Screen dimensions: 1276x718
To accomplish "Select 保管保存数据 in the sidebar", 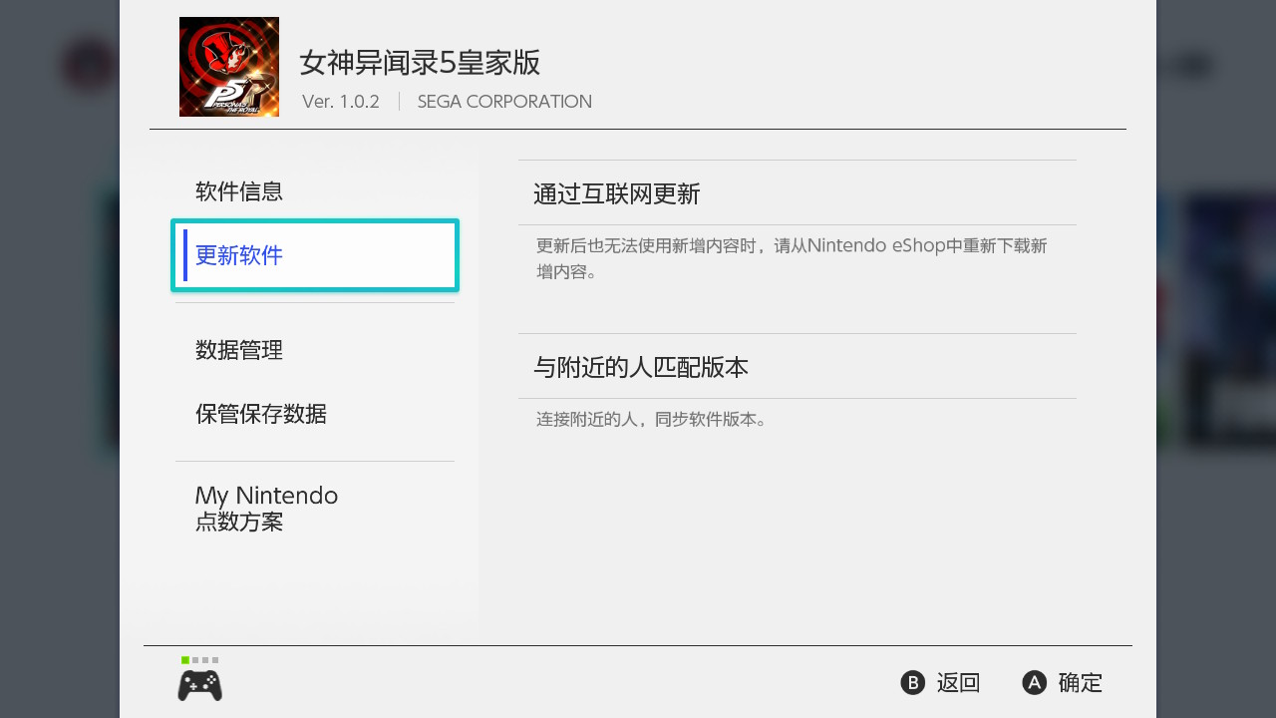I will point(315,414).
